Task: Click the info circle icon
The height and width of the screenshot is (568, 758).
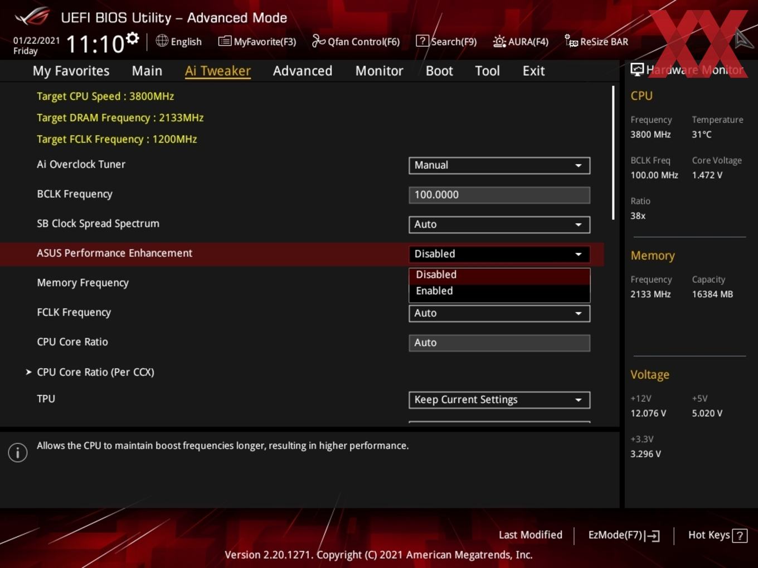Action: tap(18, 453)
